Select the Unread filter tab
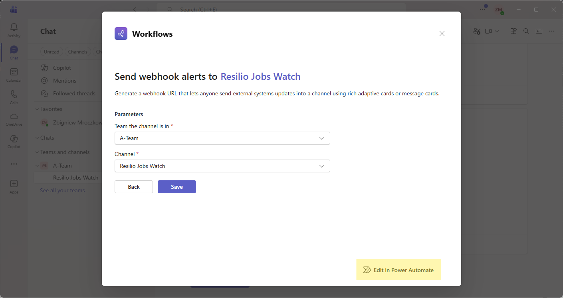Image resolution: width=563 pixels, height=298 pixels. click(x=52, y=52)
